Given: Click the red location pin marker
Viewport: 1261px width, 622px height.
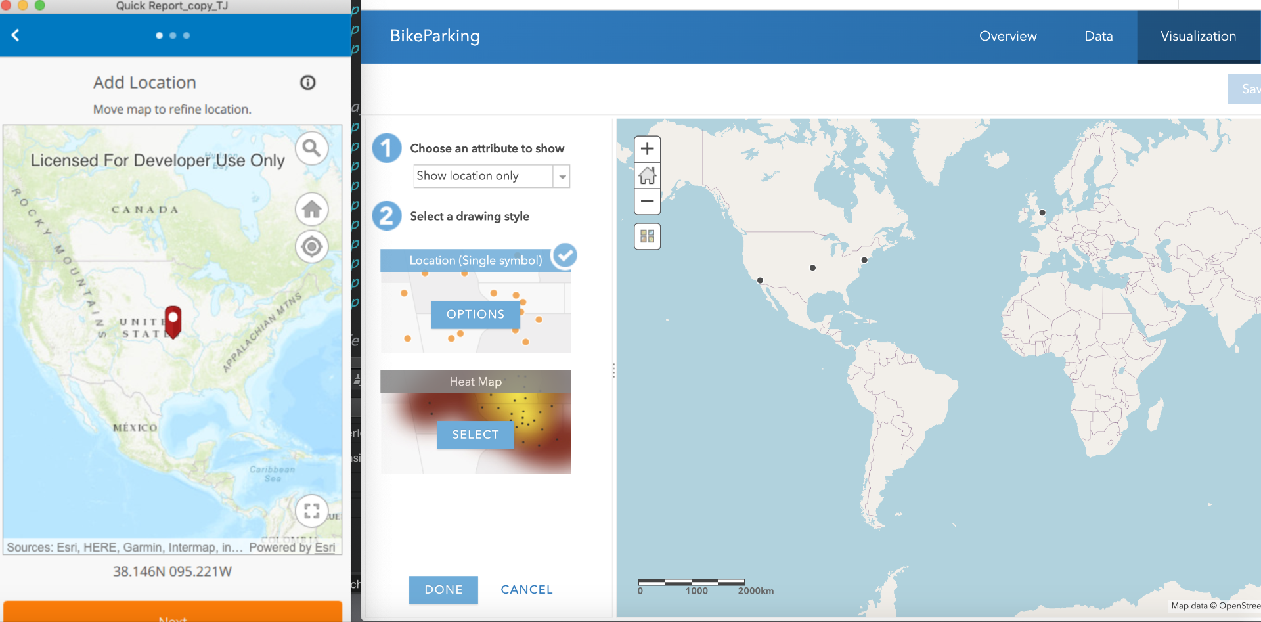Looking at the screenshot, I should click(x=173, y=321).
